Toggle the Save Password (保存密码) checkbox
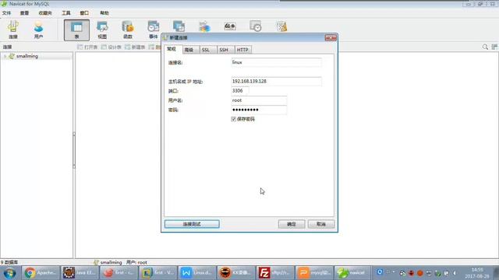Image resolution: width=499 pixels, height=280 pixels. (234, 119)
